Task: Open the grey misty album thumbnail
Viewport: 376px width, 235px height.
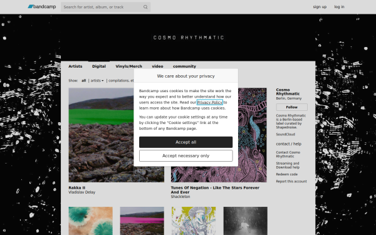Action: [245, 221]
